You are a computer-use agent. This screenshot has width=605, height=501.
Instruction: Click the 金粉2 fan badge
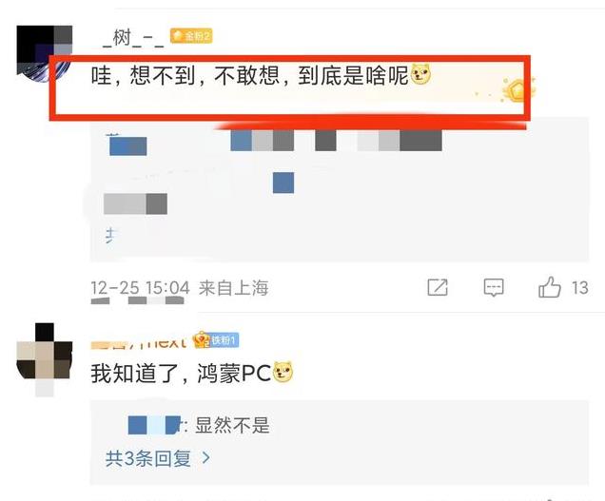pyautogui.click(x=191, y=36)
